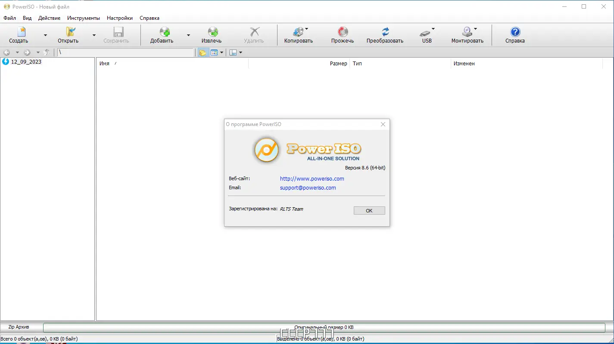The width and height of the screenshot is (614, 344).
Task: Toggle the folder tree view button
Action: [203, 52]
